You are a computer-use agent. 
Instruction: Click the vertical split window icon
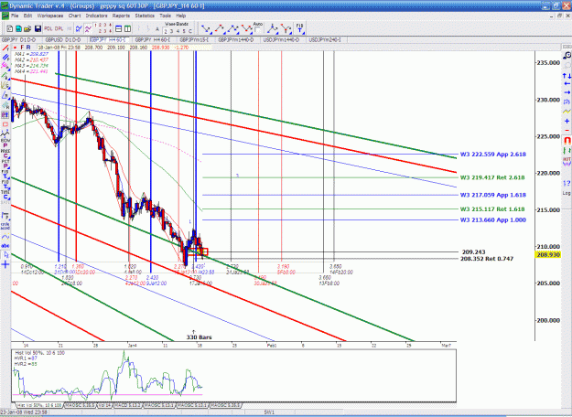(128, 28)
